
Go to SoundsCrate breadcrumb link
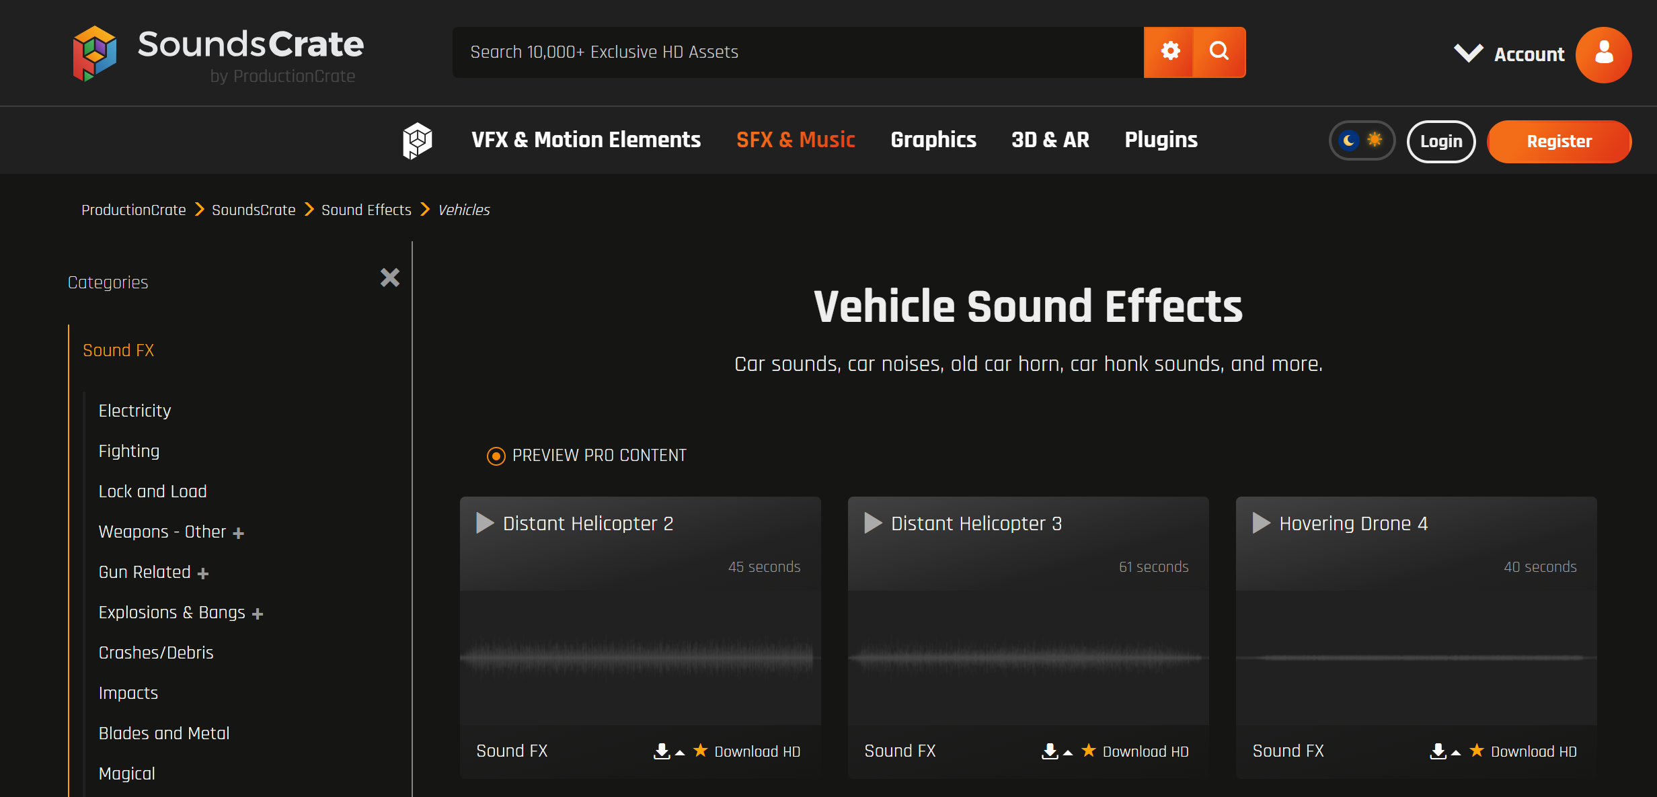point(254,210)
